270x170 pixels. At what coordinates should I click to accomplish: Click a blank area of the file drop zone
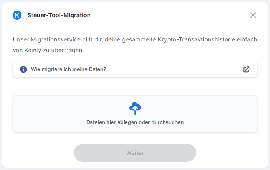pyautogui.click(x=52, y=114)
